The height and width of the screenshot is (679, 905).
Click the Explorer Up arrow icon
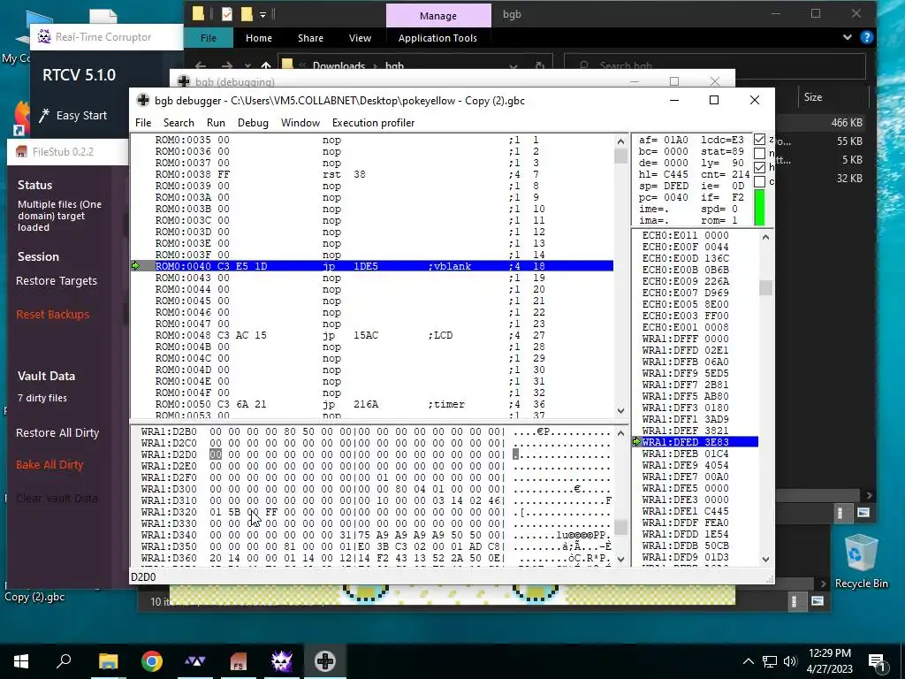pyautogui.click(x=265, y=65)
